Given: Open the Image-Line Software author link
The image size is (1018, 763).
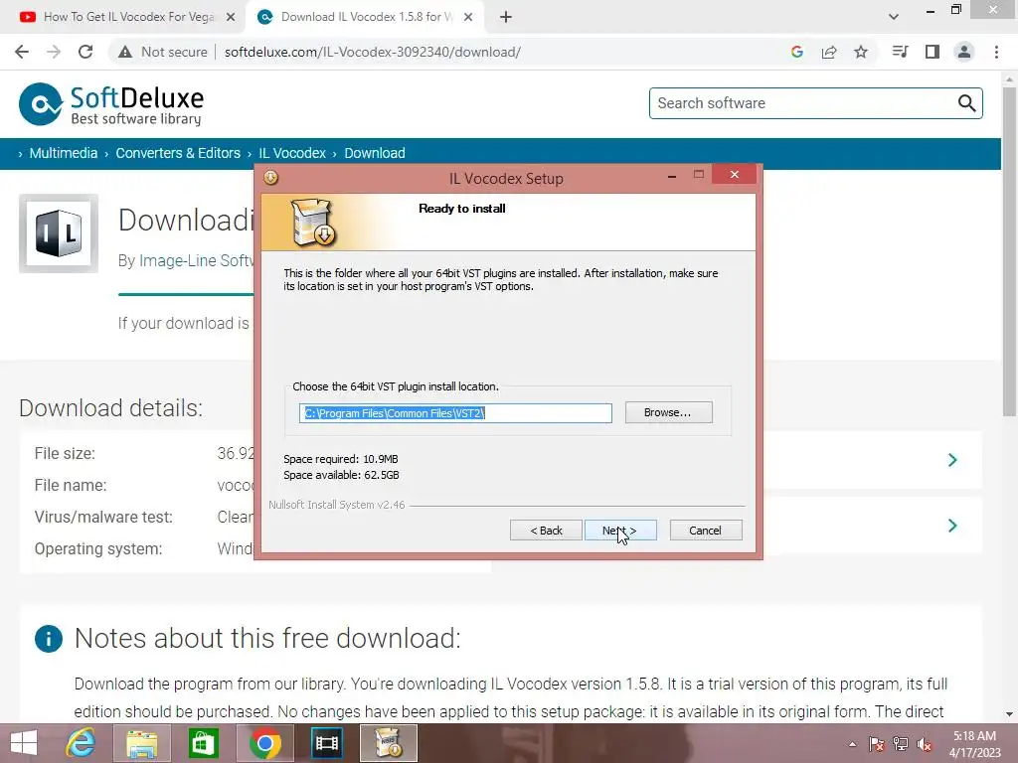Looking at the screenshot, I should pyautogui.click(x=196, y=261).
